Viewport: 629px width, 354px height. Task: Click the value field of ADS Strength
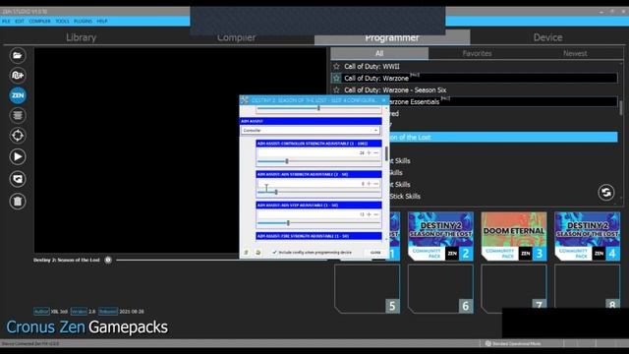(311, 184)
